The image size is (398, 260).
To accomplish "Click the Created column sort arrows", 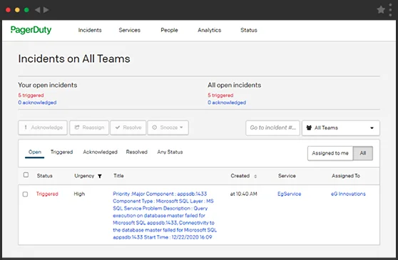I will [x=255, y=176].
